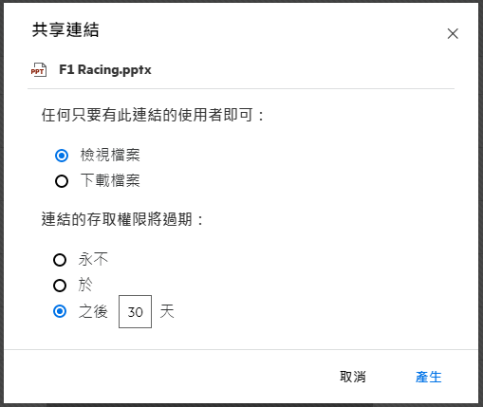The width and height of the screenshot is (483, 407).
Task: Click the 下載檔案 label text
Action: point(110,181)
